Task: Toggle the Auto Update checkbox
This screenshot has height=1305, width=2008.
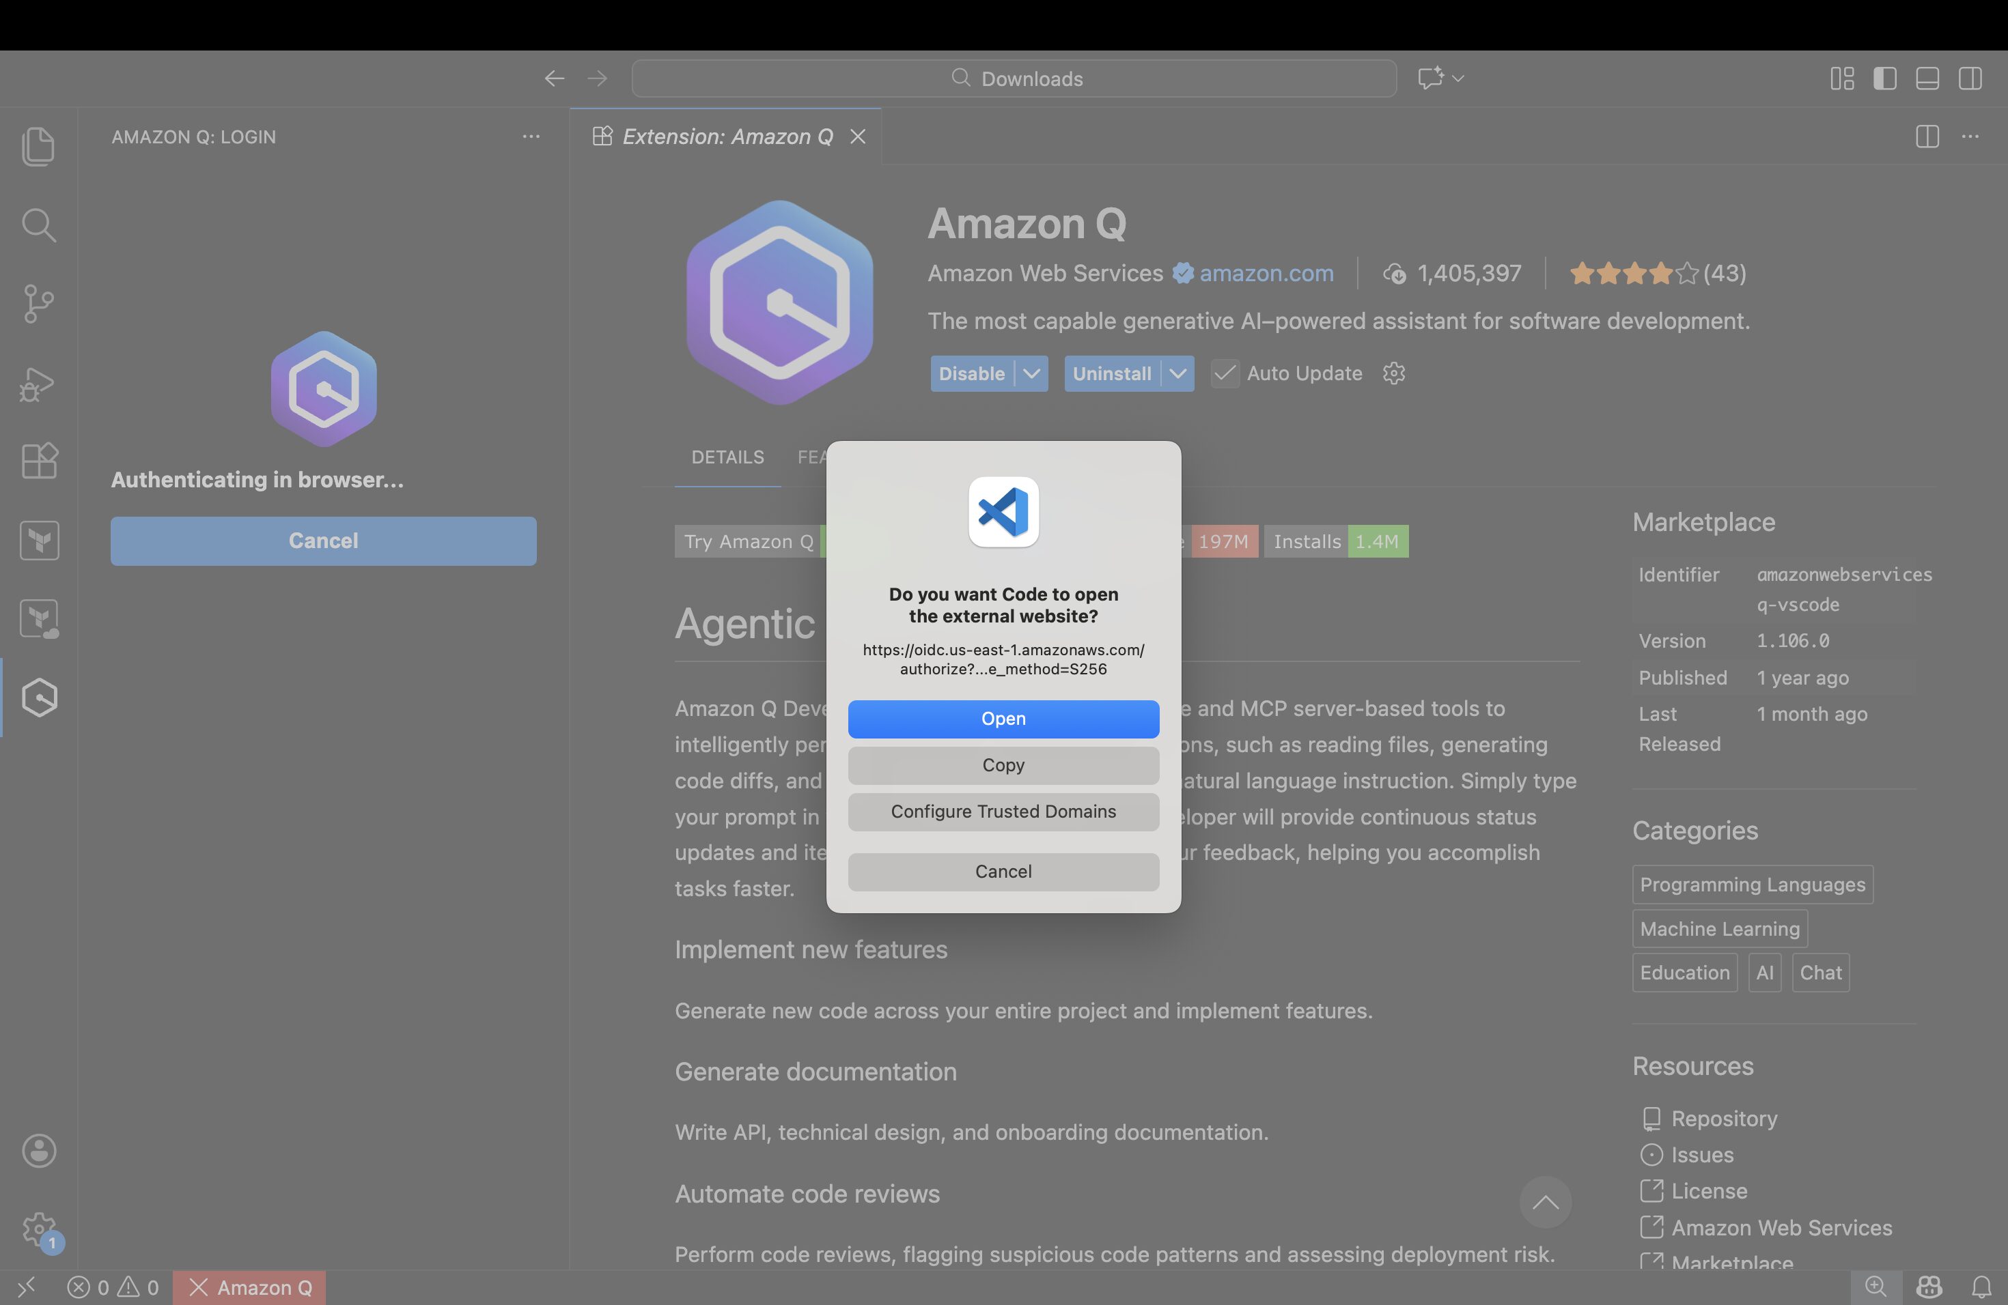Action: [1225, 373]
